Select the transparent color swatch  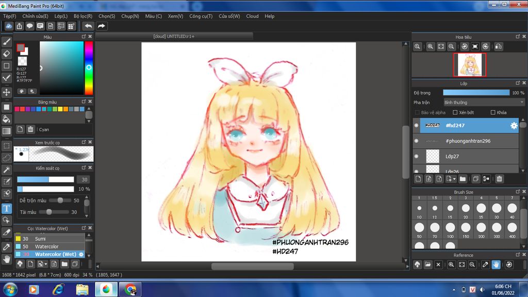(23, 61)
